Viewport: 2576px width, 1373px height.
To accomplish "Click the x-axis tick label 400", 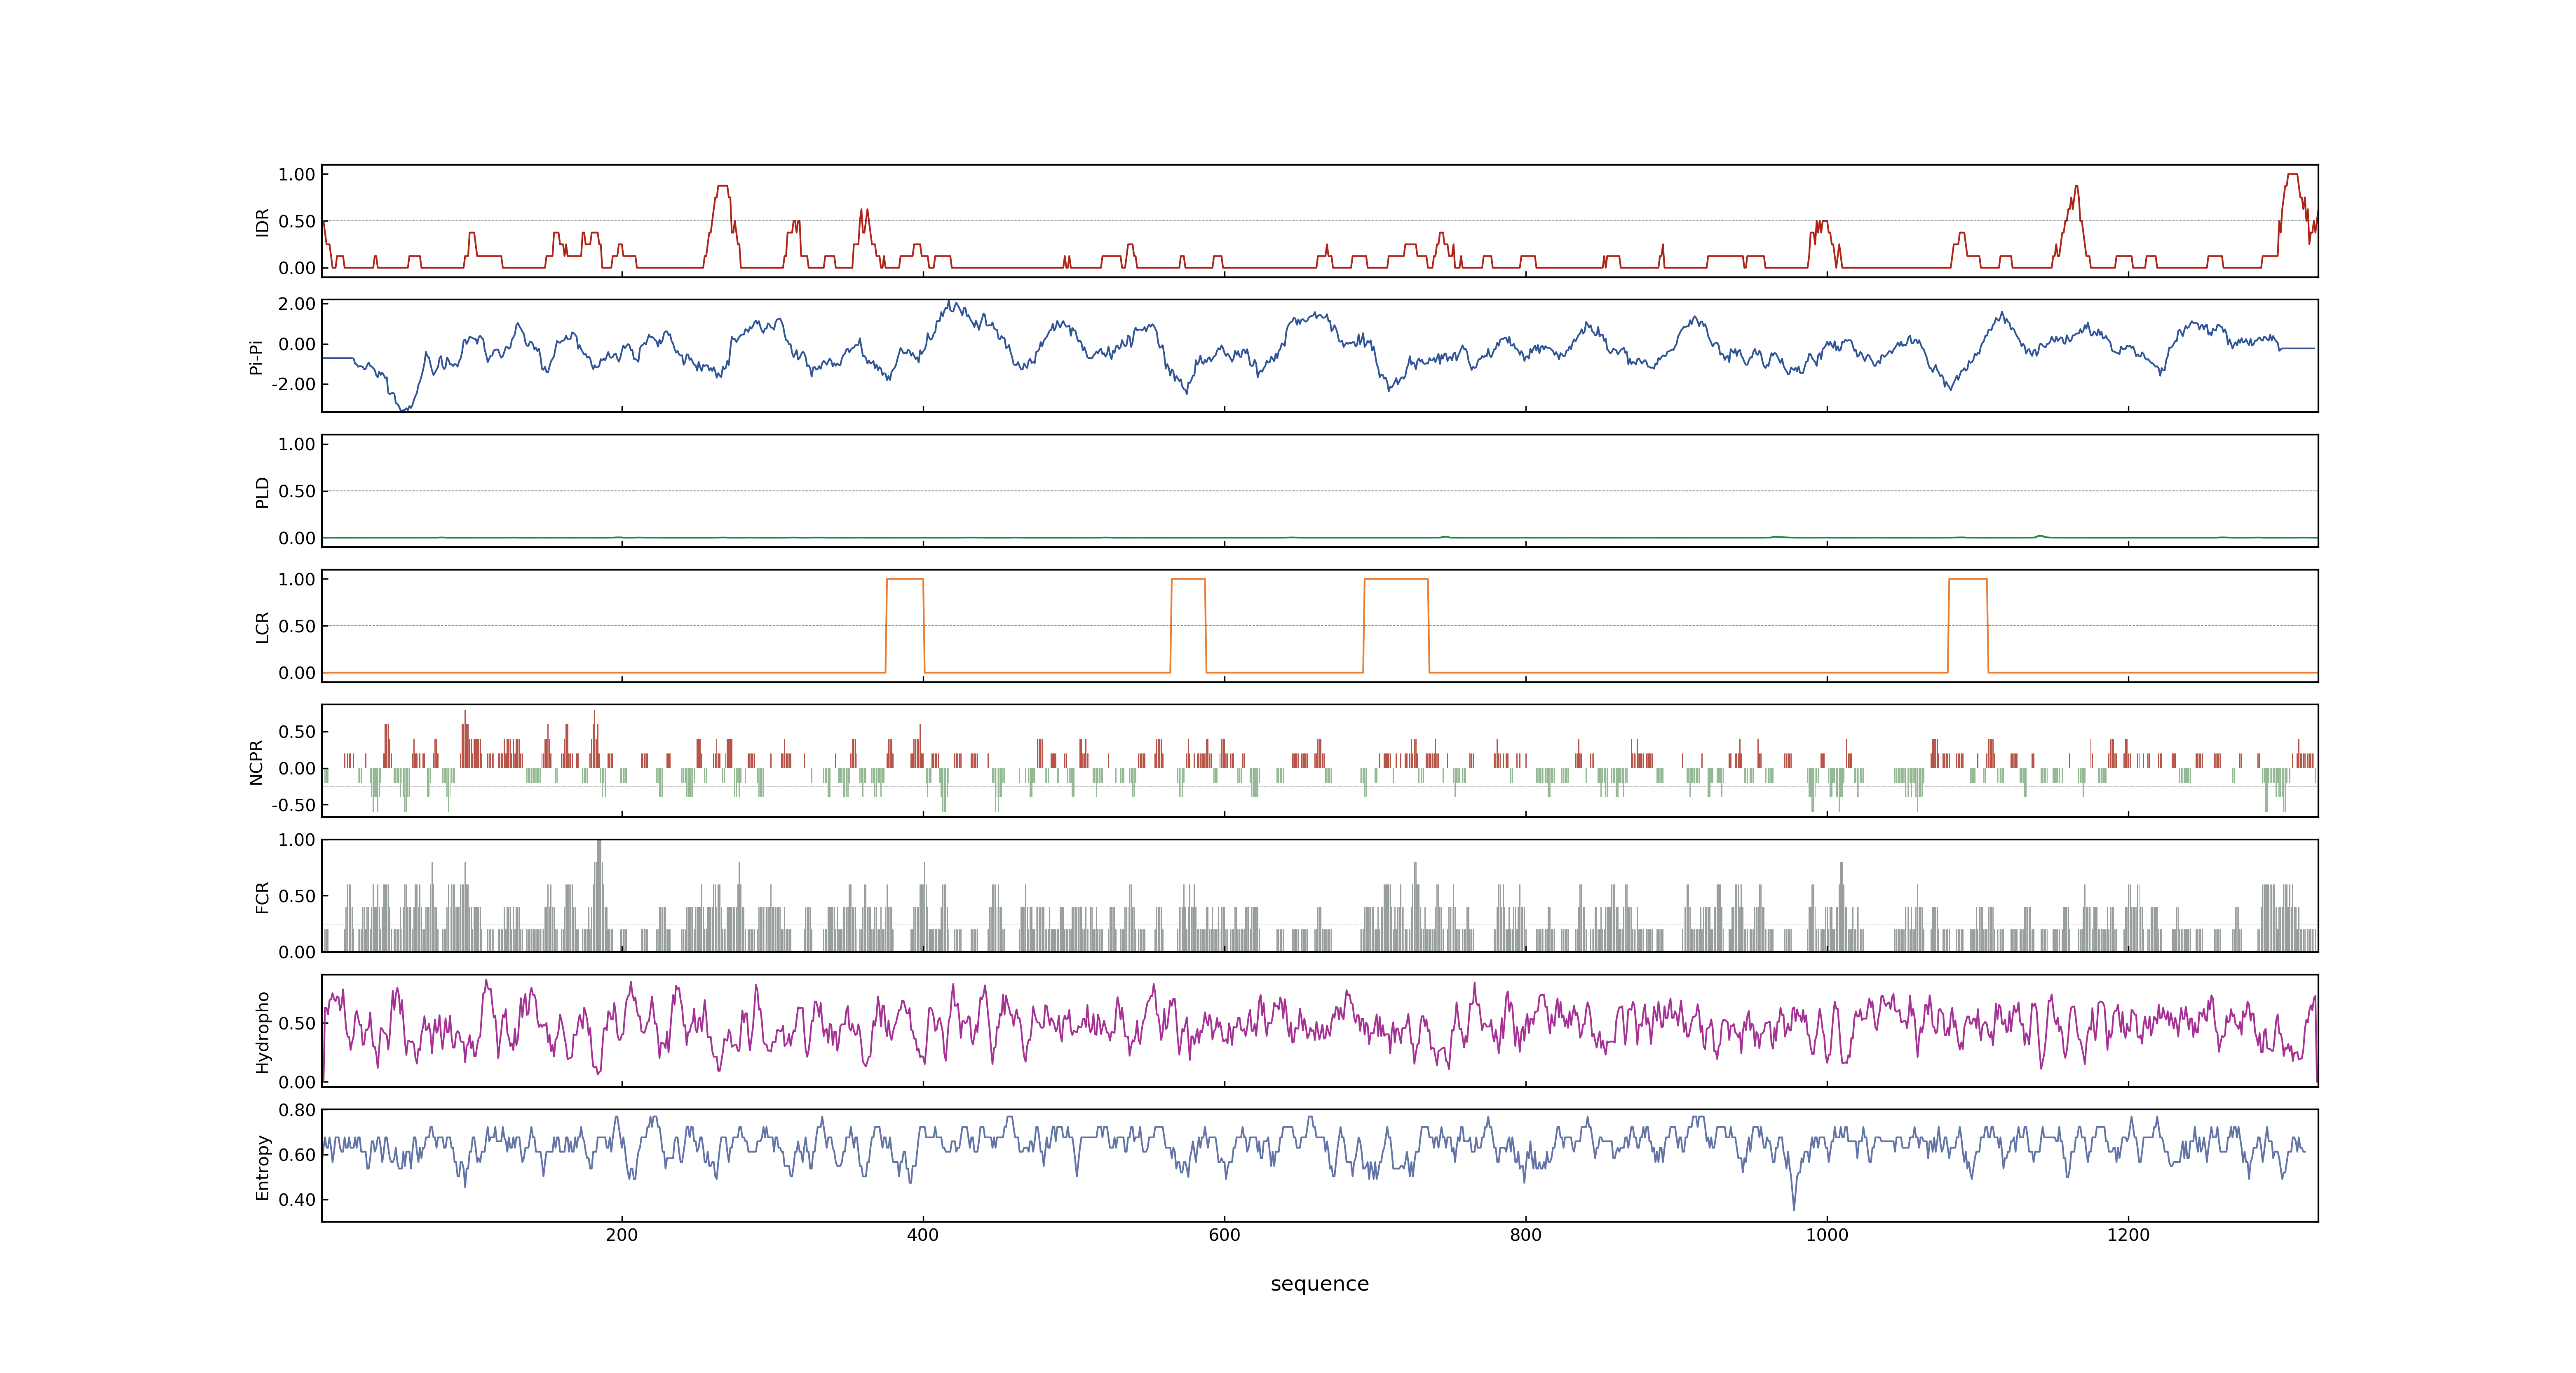I will 922,1235.
